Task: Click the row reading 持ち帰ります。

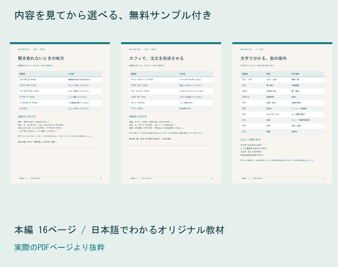Action: point(171,109)
